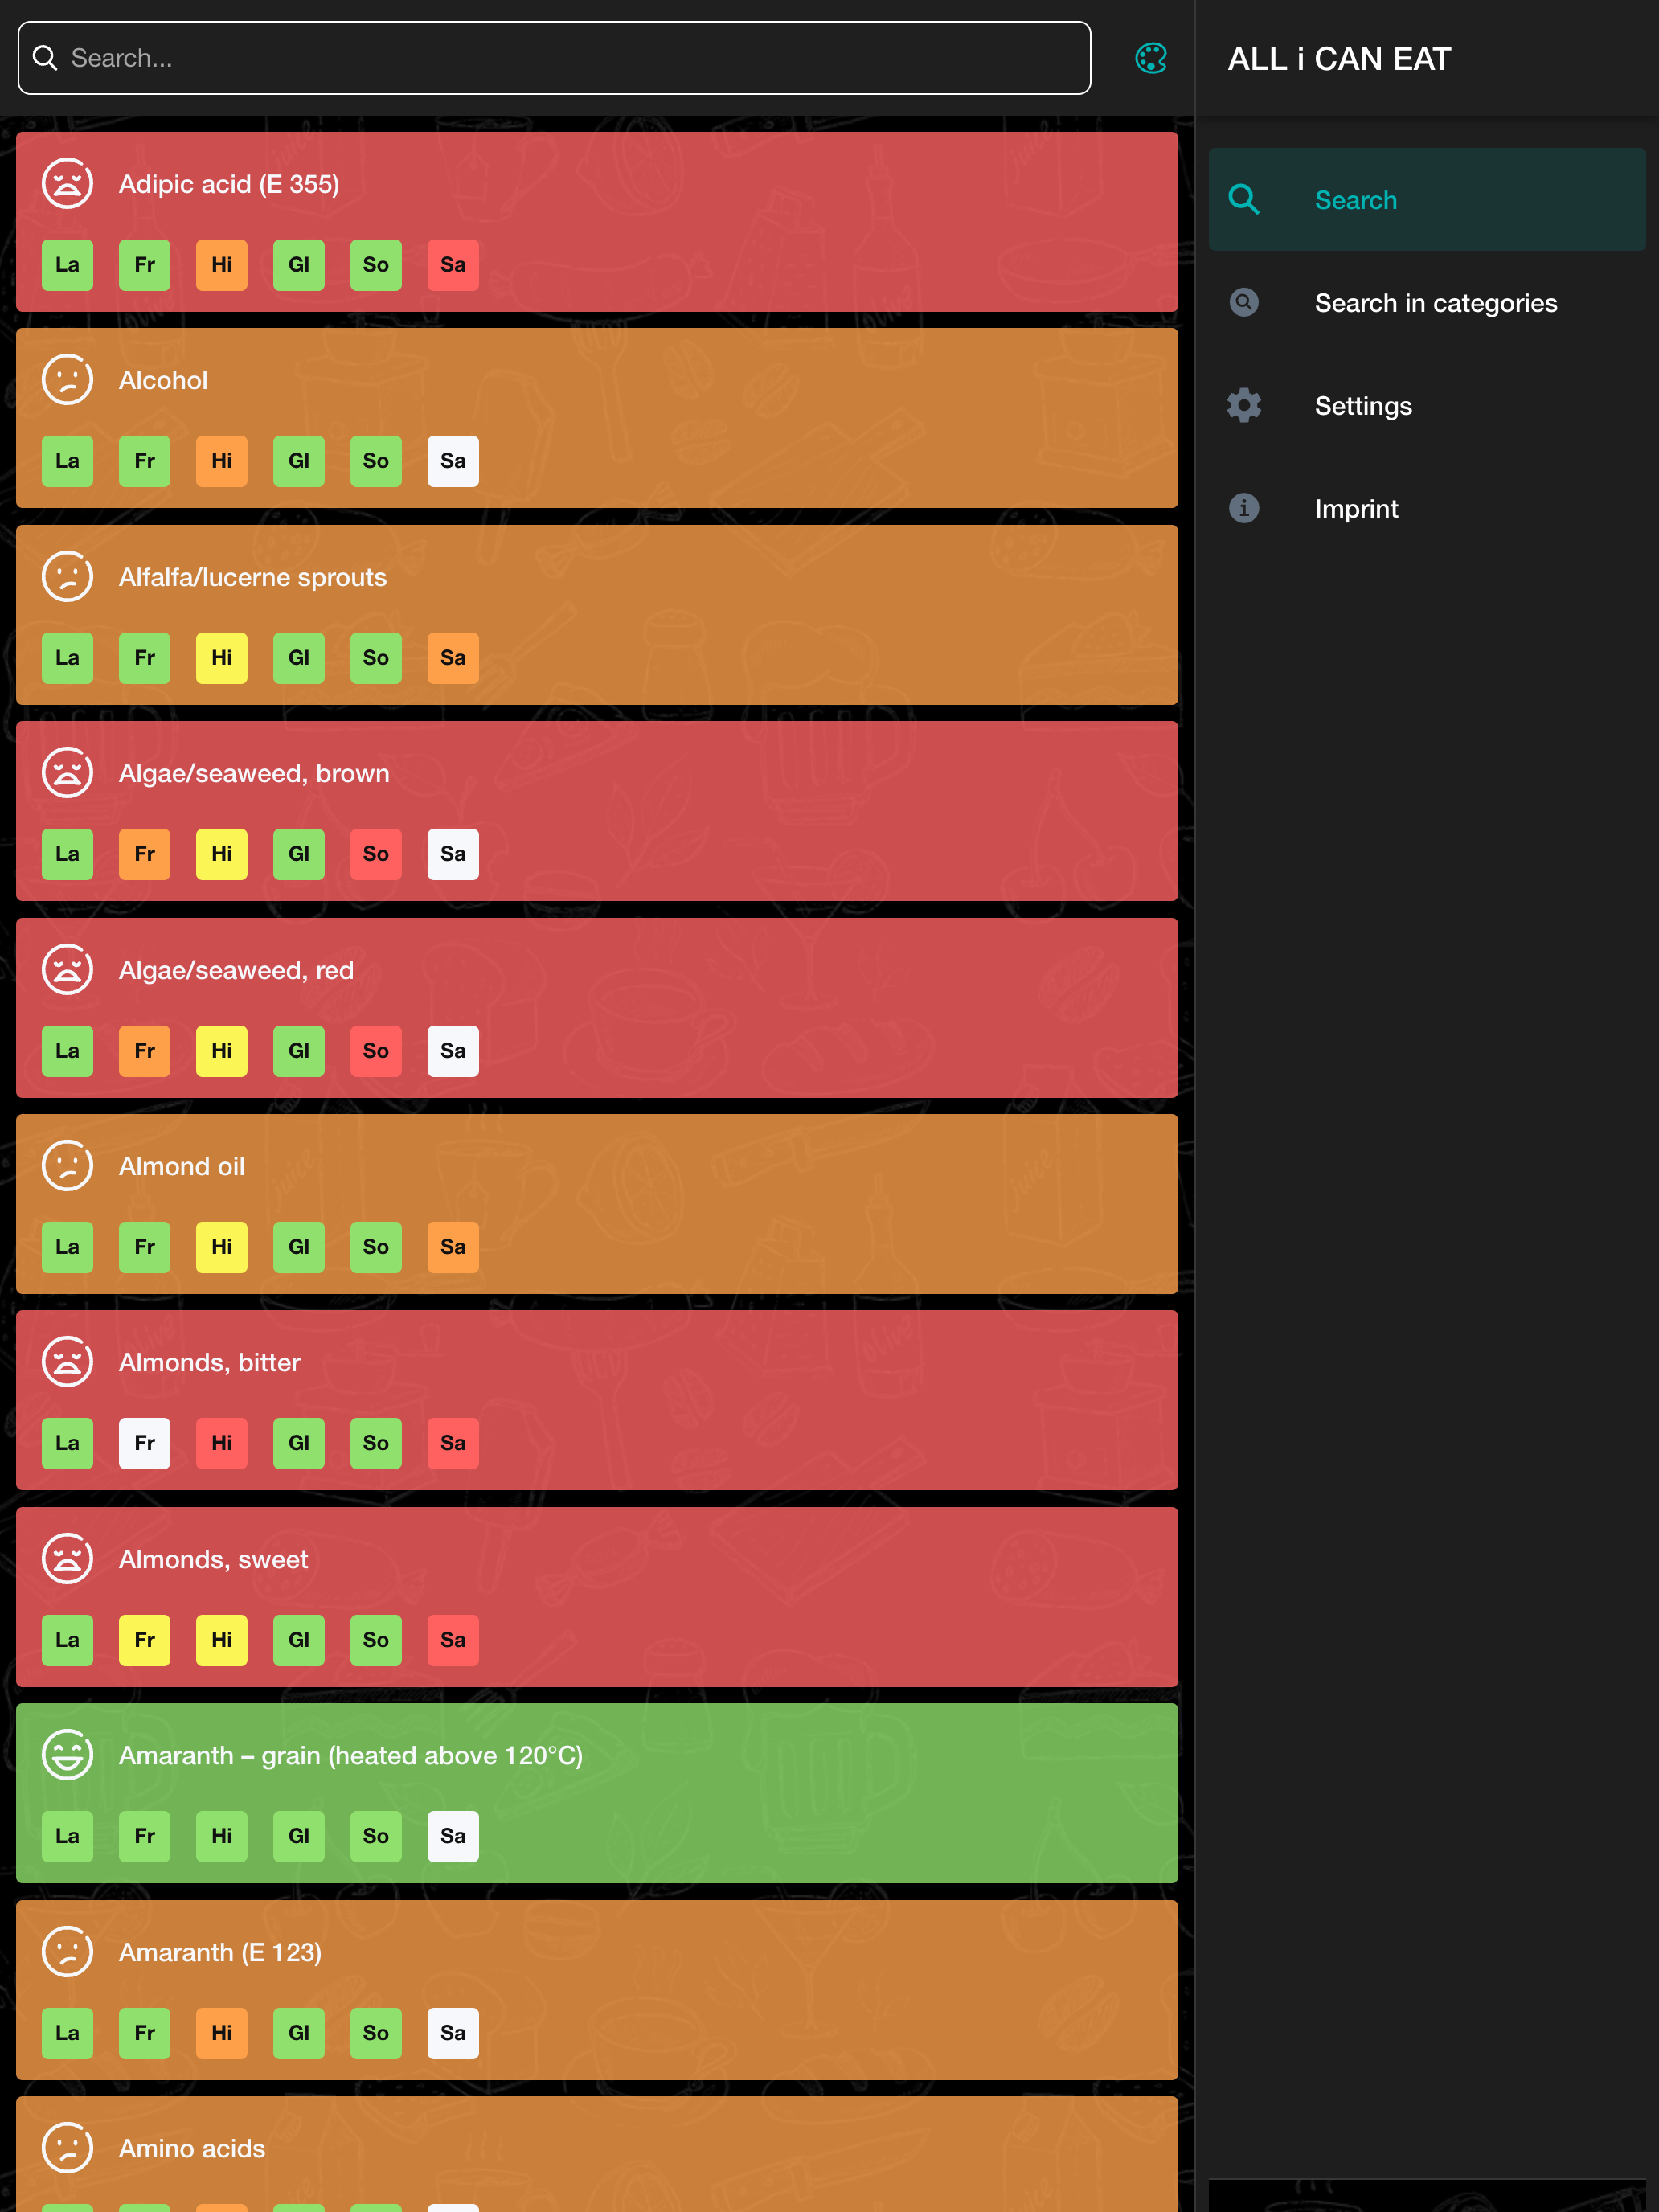Click the red Sa tag on Adipic acid

point(453,265)
